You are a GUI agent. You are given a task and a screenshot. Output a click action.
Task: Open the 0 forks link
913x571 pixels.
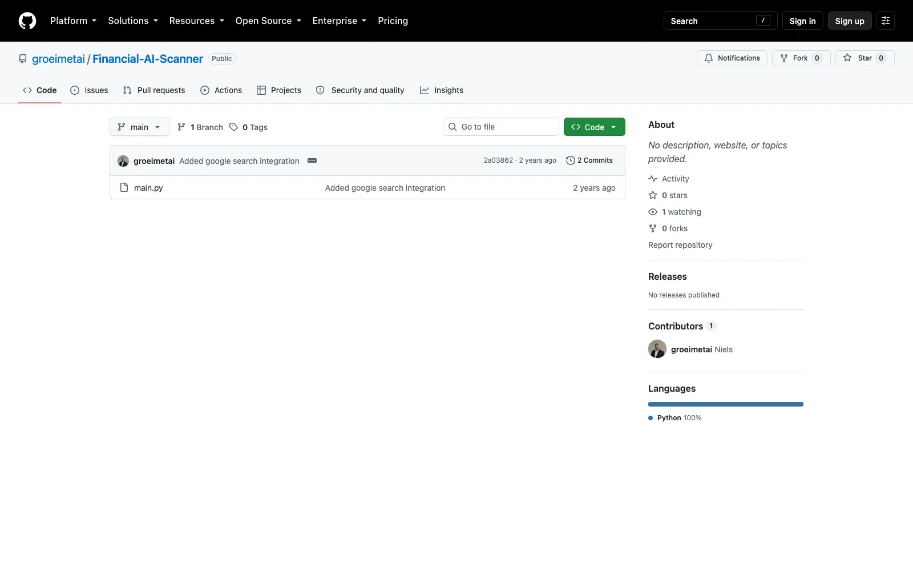tap(668, 228)
